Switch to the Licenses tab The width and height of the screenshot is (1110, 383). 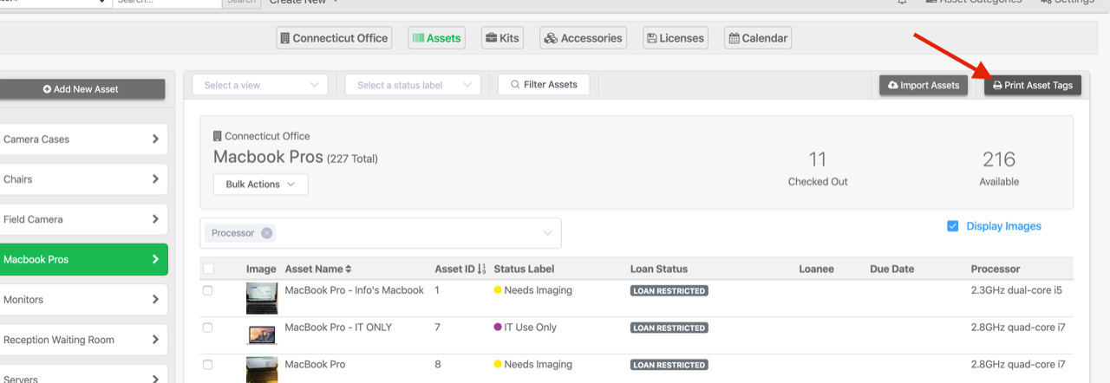pos(675,38)
